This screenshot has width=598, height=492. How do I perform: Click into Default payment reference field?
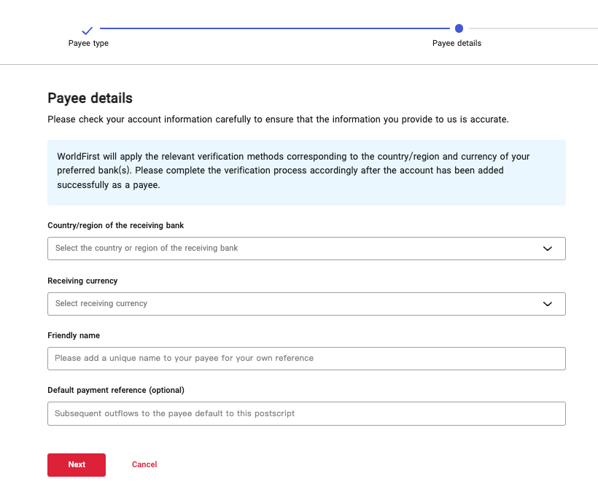[306, 413]
